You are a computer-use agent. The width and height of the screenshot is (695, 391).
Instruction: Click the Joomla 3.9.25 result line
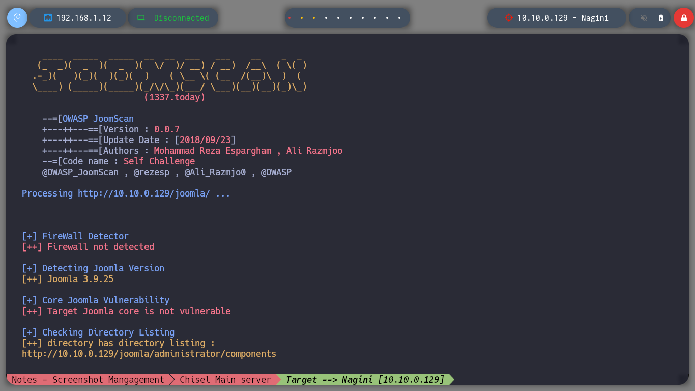[68, 279]
